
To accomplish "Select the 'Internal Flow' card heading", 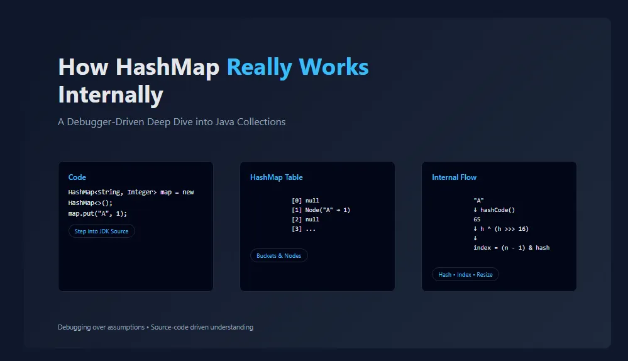I will point(454,177).
